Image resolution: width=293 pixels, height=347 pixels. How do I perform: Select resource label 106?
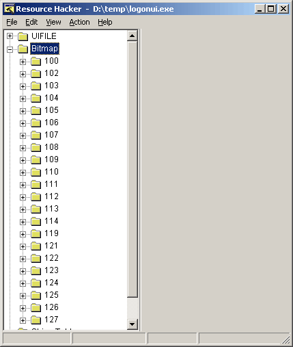point(51,123)
